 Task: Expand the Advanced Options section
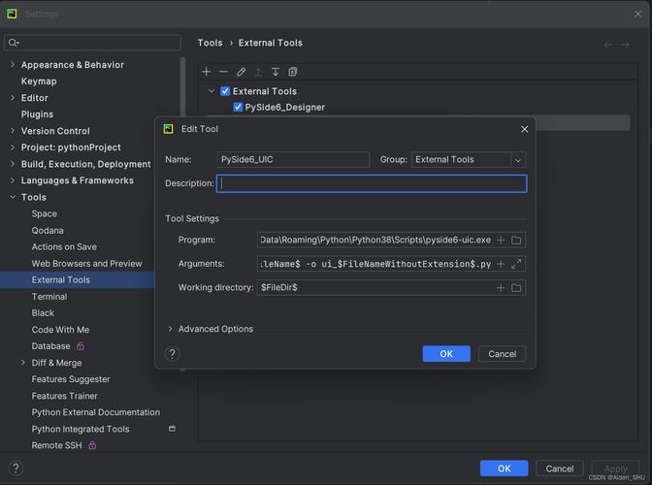coord(171,329)
